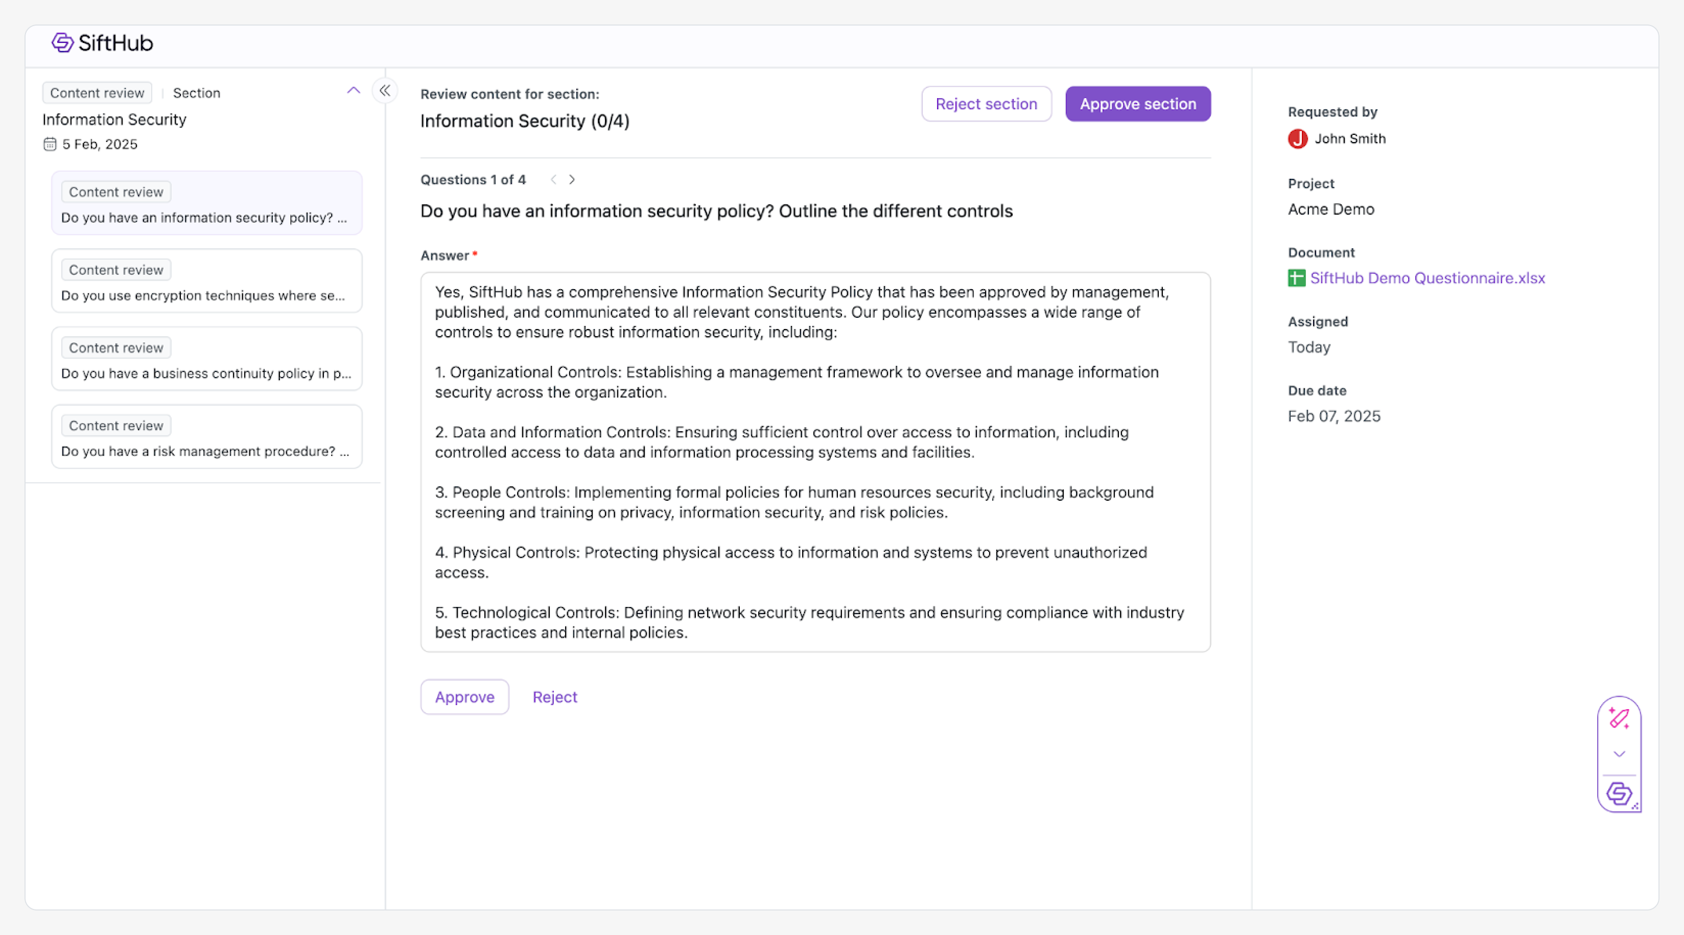Viewport: 1684px width, 935px height.
Task: Open SiftHub assistant floating icon
Action: pyautogui.click(x=1619, y=794)
